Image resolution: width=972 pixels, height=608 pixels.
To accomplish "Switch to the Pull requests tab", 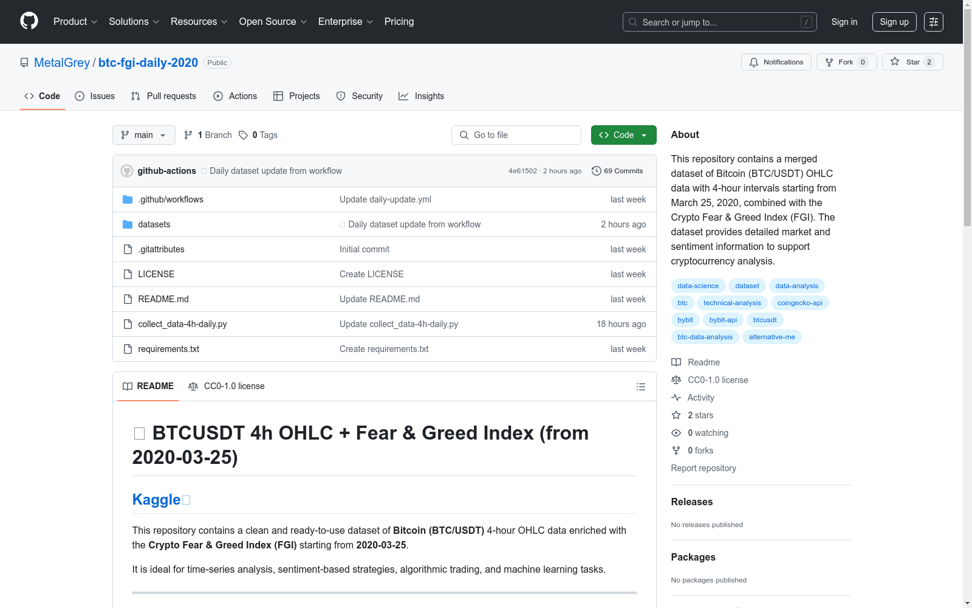I will click(163, 96).
